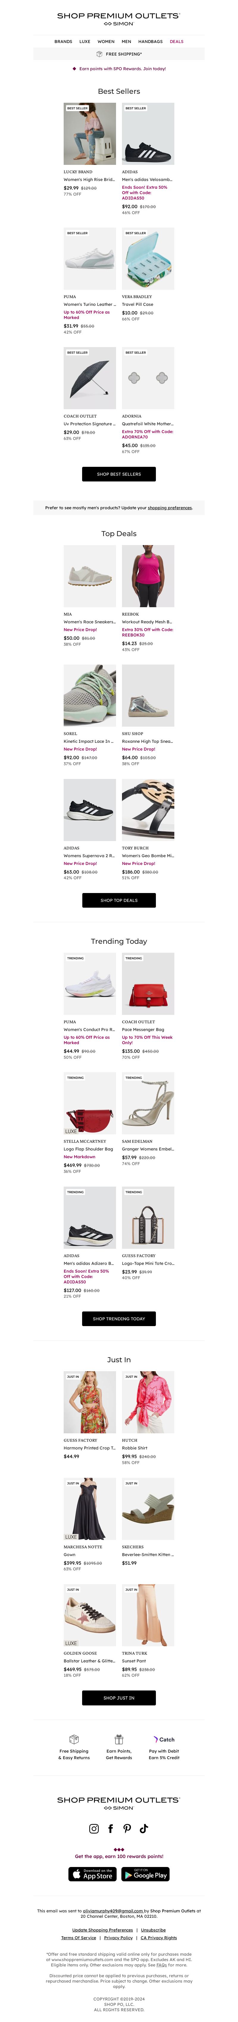Open the Deals menu item
238x2022 pixels.
point(177,42)
